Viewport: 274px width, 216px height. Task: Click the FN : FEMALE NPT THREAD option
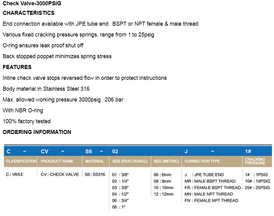click(x=211, y=201)
